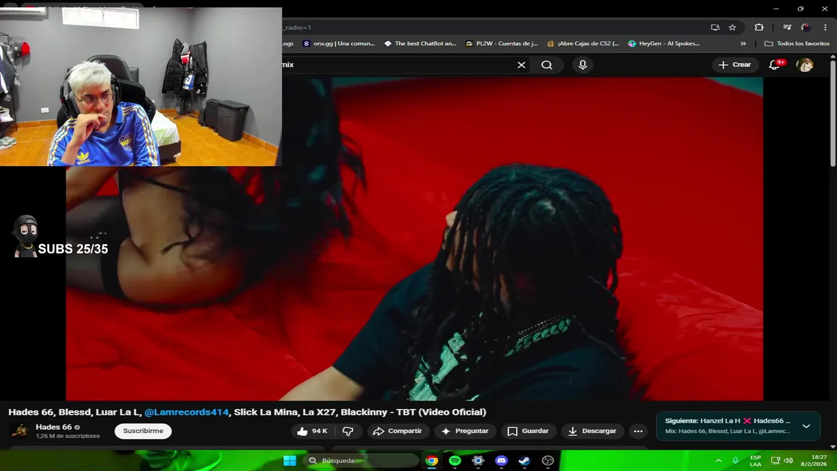The height and width of the screenshot is (471, 837).
Task: Open @Lamrecords414 mention link in title
Action: coord(186,412)
